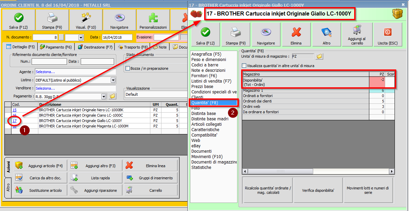
Task: Switch to the Pagamento (F6) tab
Action: (56, 47)
